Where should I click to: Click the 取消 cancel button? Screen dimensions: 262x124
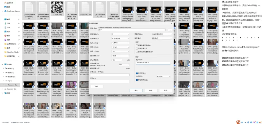point(151,90)
